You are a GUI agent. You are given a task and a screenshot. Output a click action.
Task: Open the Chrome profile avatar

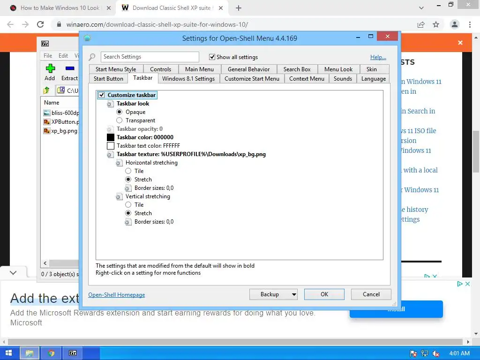[455, 24]
